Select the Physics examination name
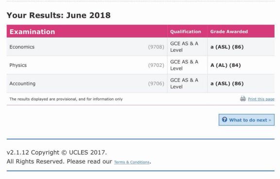Image resolution: width=280 pixels, height=179 pixels. (18, 65)
